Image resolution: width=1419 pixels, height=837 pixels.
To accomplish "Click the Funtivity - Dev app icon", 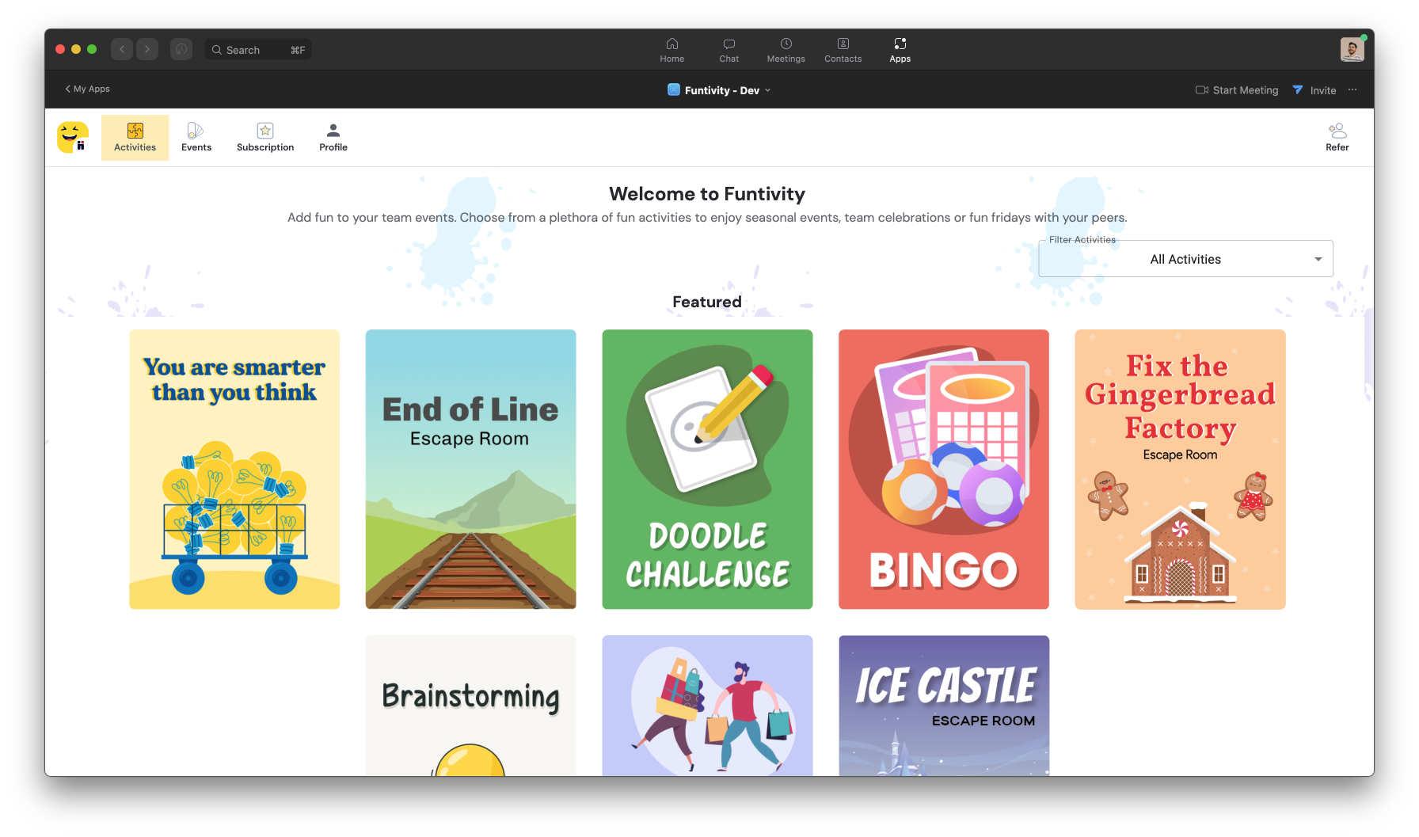I will pos(674,89).
